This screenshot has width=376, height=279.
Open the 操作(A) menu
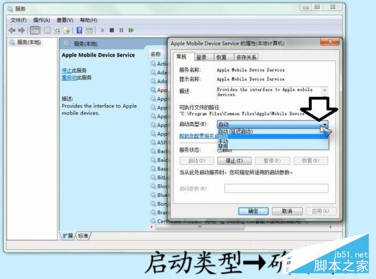[x=42, y=20]
